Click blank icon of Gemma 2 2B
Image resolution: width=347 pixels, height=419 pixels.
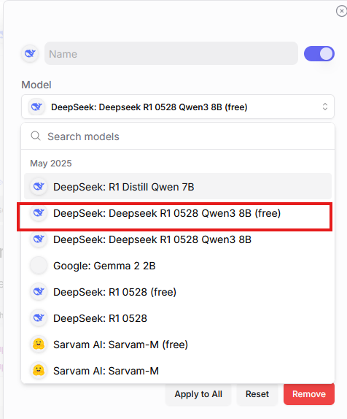(x=39, y=266)
